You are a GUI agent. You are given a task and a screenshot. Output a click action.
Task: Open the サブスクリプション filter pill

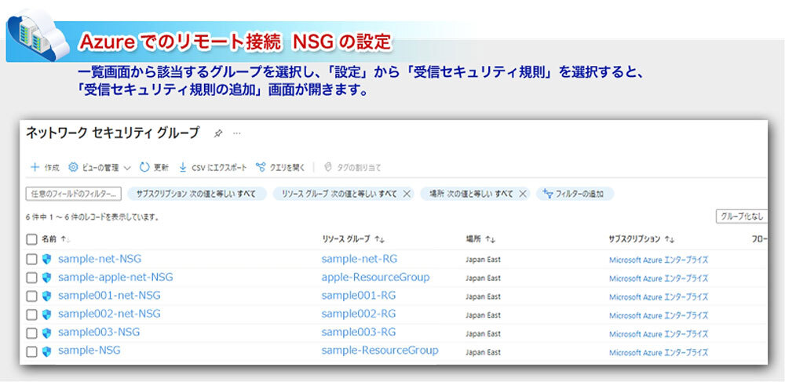197,194
